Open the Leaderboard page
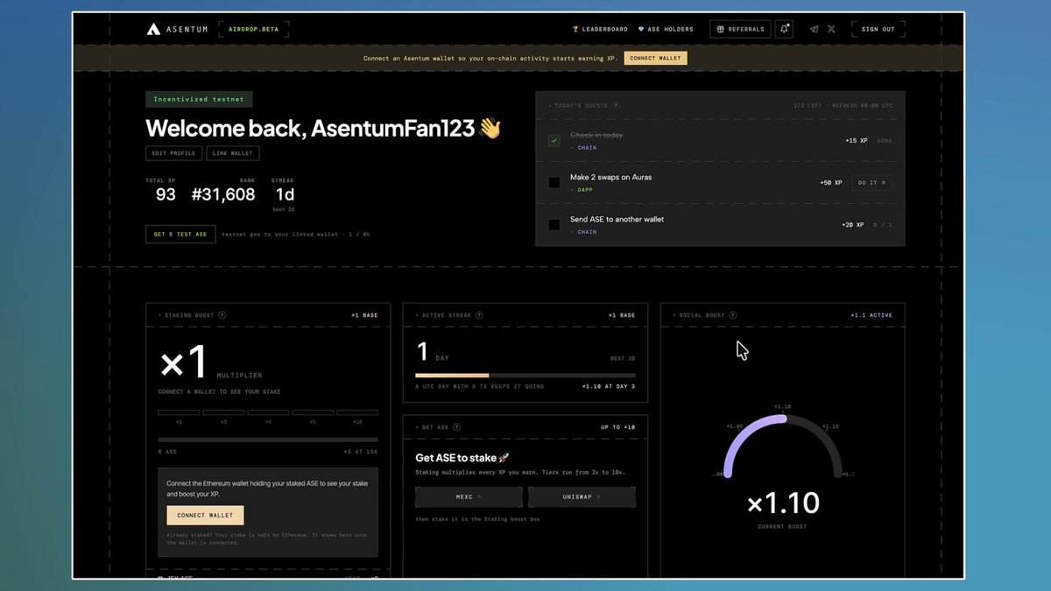The image size is (1051, 591). 600,29
